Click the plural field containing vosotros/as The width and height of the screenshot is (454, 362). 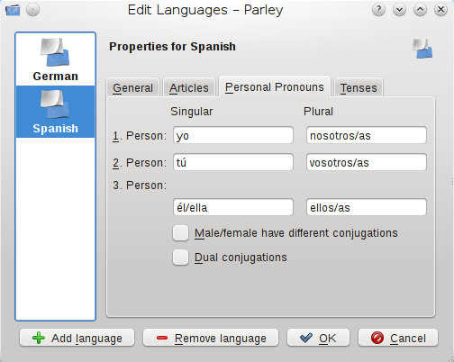coord(367,162)
